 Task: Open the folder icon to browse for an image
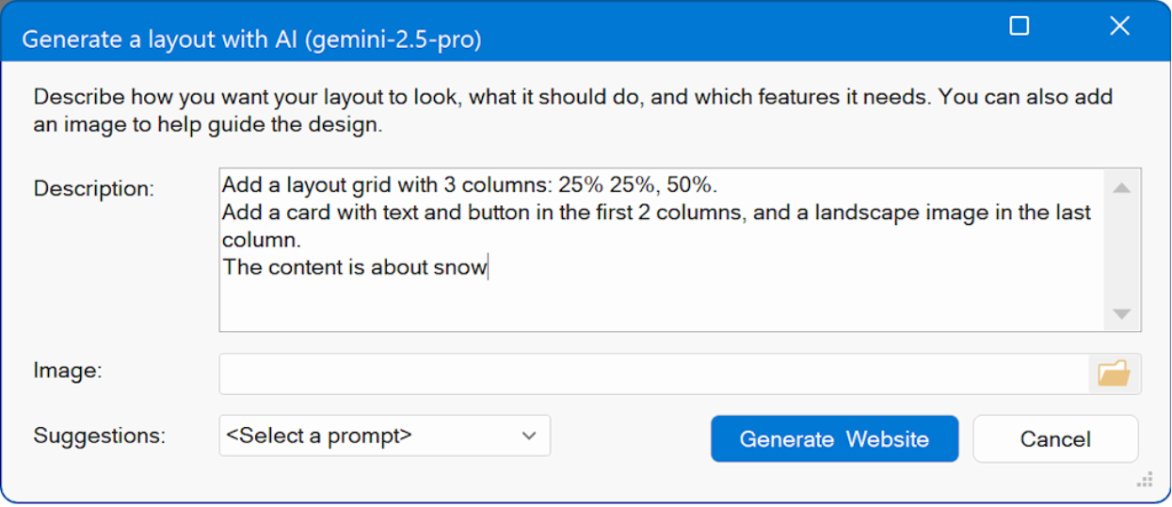pos(1115,374)
